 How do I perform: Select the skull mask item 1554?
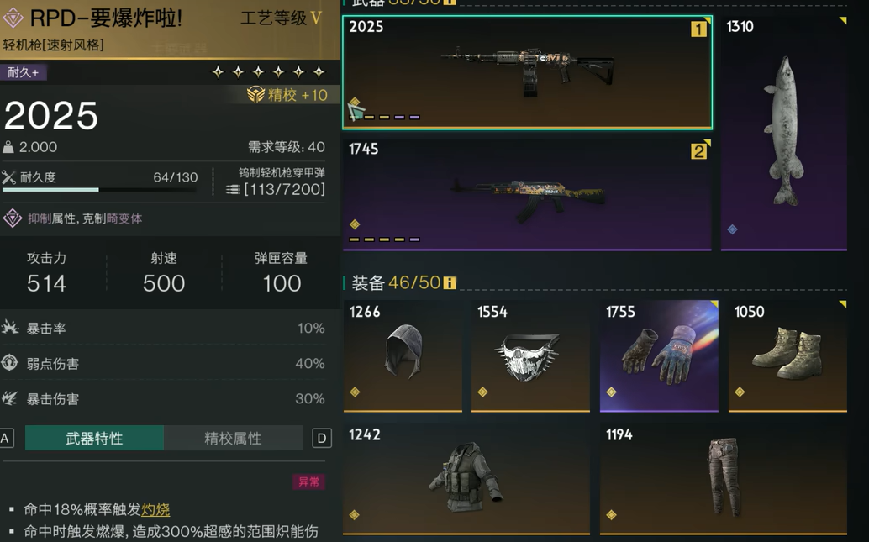530,356
